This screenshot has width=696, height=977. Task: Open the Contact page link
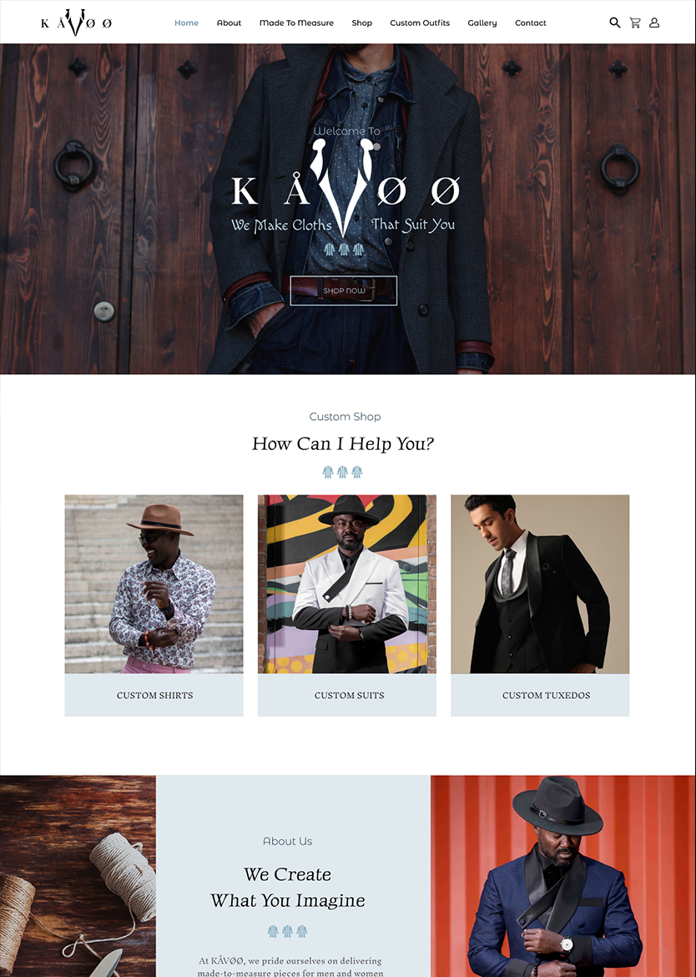pos(531,23)
